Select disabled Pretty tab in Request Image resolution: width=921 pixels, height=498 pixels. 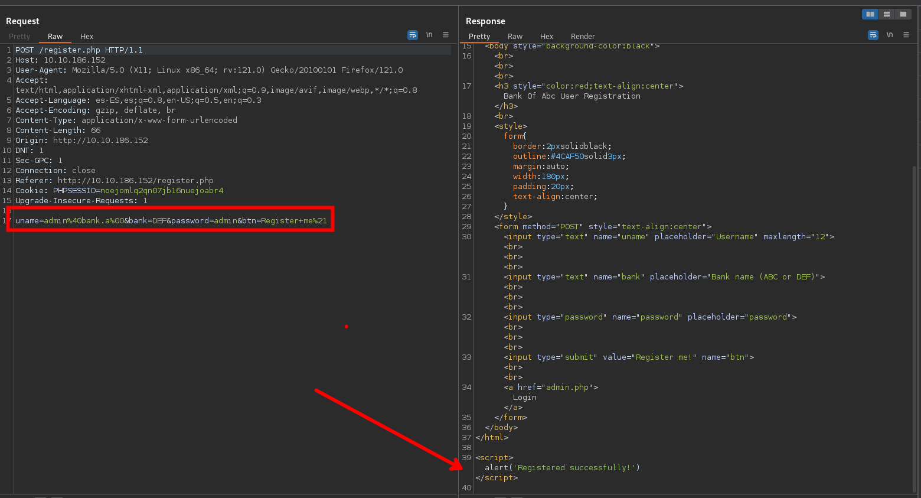[19, 37]
